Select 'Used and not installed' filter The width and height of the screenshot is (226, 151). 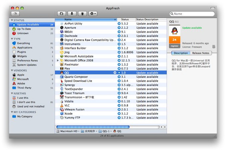coord(32,107)
